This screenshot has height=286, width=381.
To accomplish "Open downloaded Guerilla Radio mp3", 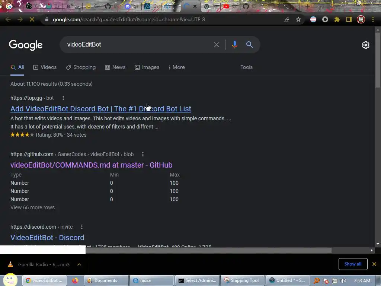I will coord(39,265).
